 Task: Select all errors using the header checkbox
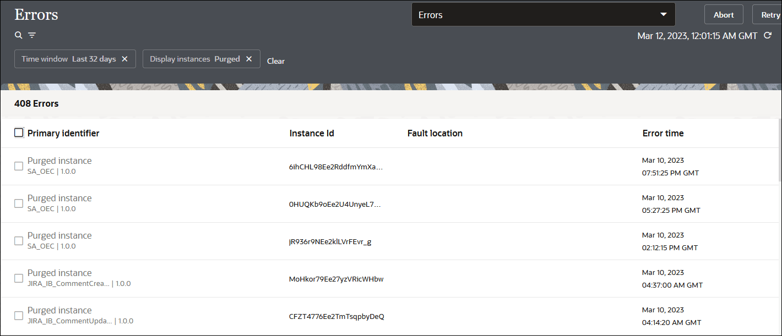click(x=19, y=132)
